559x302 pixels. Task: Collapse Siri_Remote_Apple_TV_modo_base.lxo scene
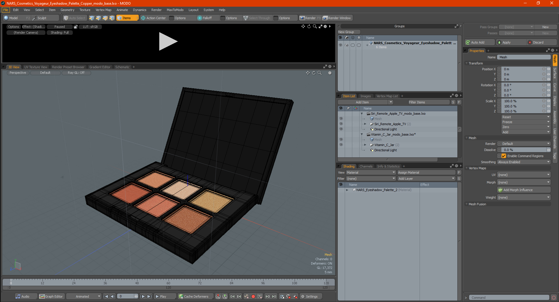[362, 114]
